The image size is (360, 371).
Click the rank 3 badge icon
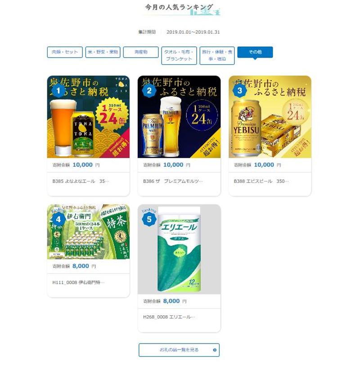tap(240, 90)
